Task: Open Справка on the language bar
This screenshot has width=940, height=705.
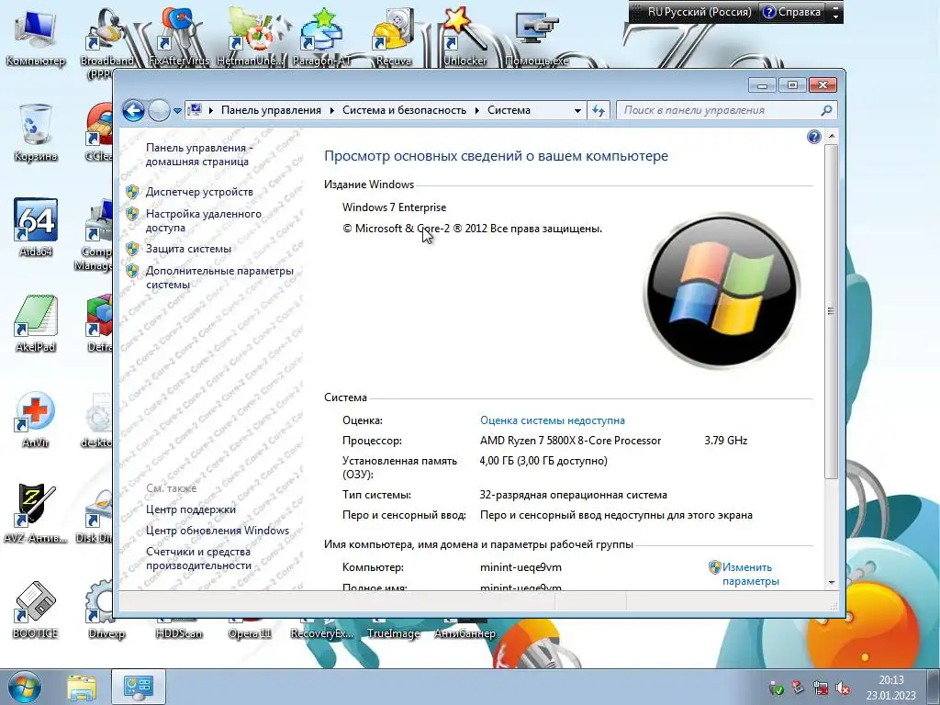Action: [792, 12]
